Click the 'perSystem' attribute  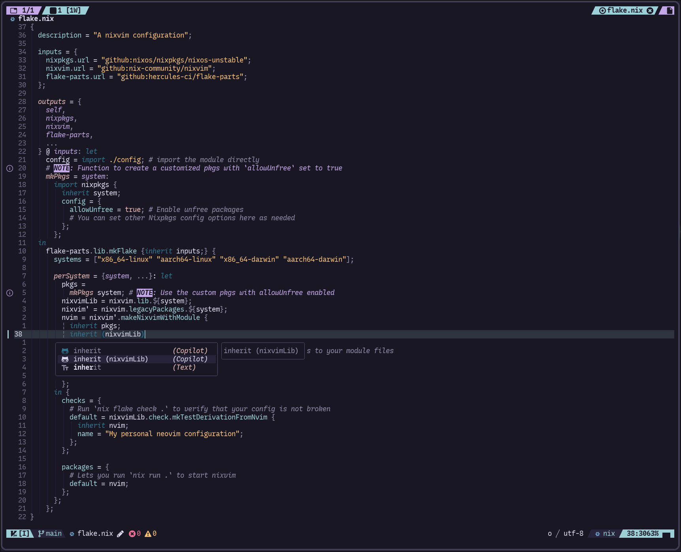pos(72,276)
